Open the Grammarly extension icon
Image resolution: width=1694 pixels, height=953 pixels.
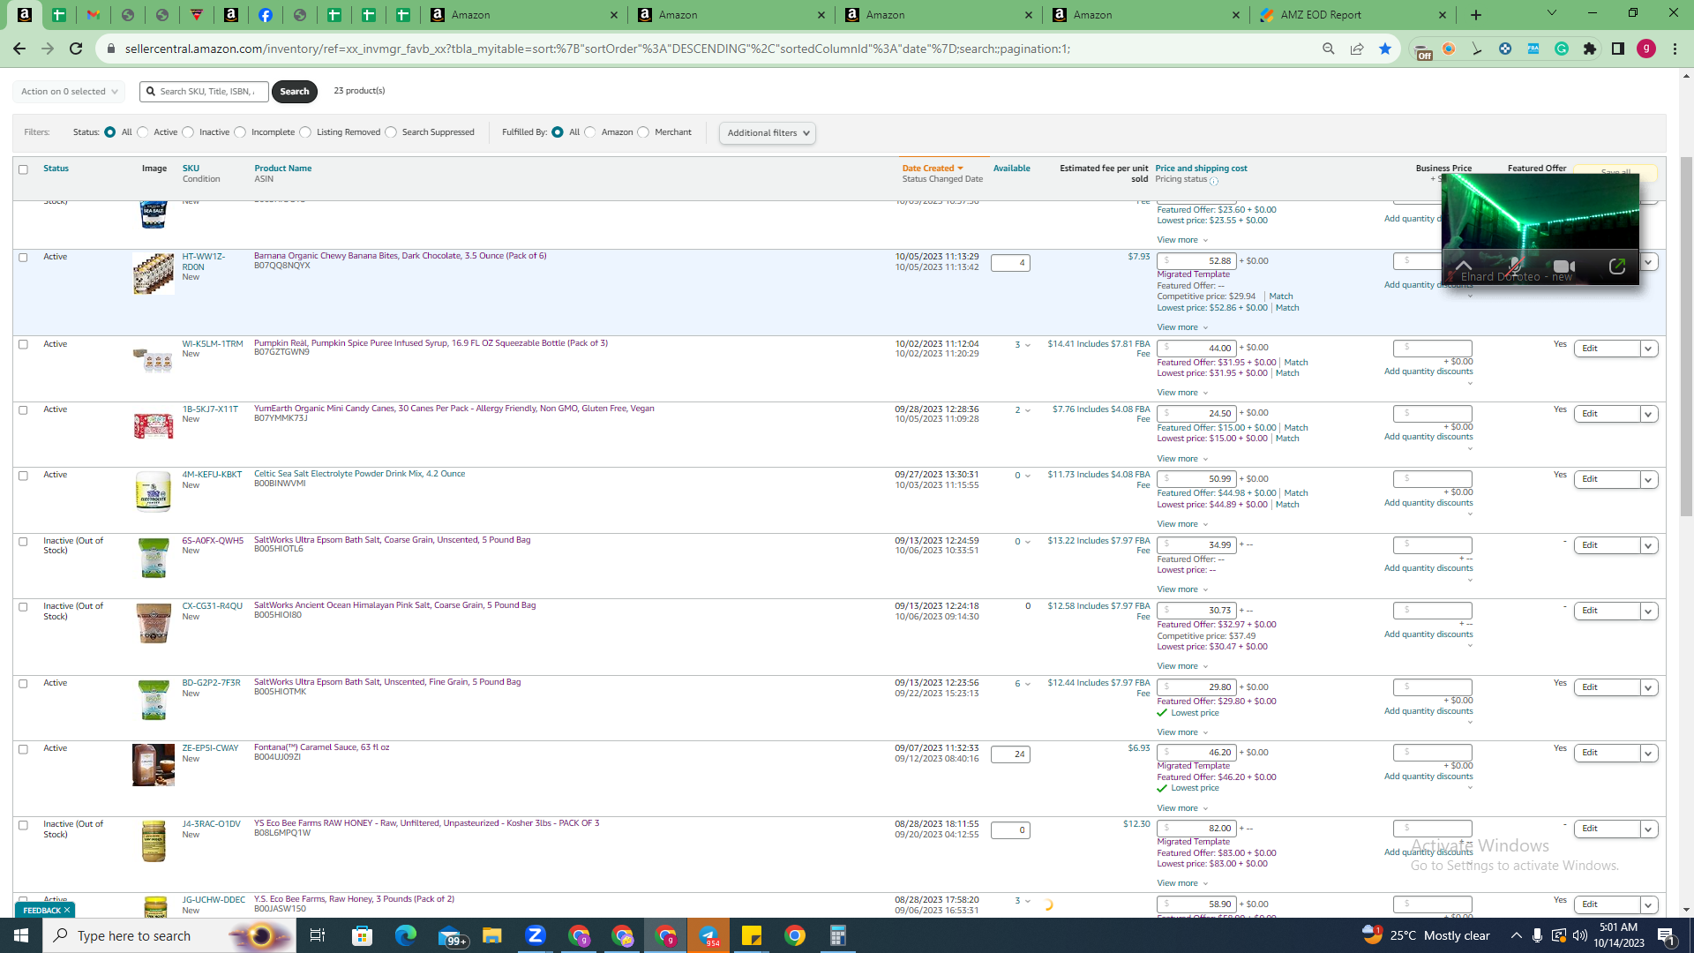1562,49
